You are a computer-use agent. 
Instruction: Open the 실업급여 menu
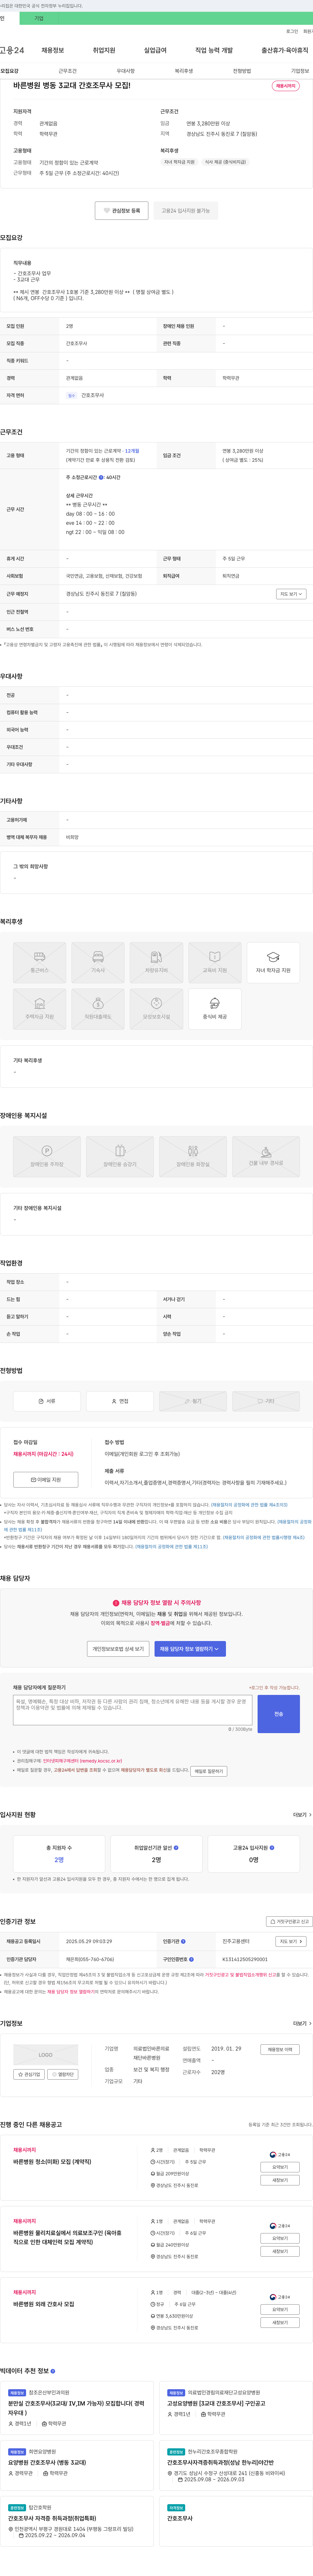(156, 50)
